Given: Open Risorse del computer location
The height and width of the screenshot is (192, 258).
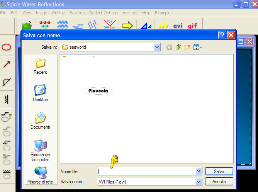Looking at the screenshot, I should click(x=40, y=151).
